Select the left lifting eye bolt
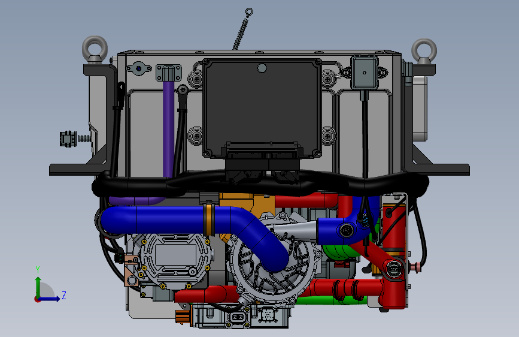Screen dimensions: 519x337 [95, 49]
